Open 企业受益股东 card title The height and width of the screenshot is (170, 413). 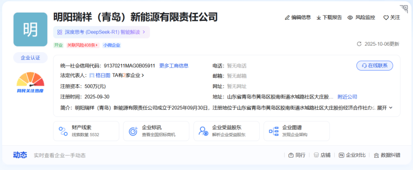click(227, 128)
